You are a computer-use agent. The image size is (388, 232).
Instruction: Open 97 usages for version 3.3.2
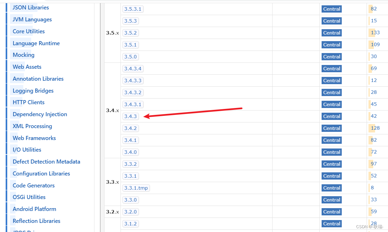(x=374, y=164)
